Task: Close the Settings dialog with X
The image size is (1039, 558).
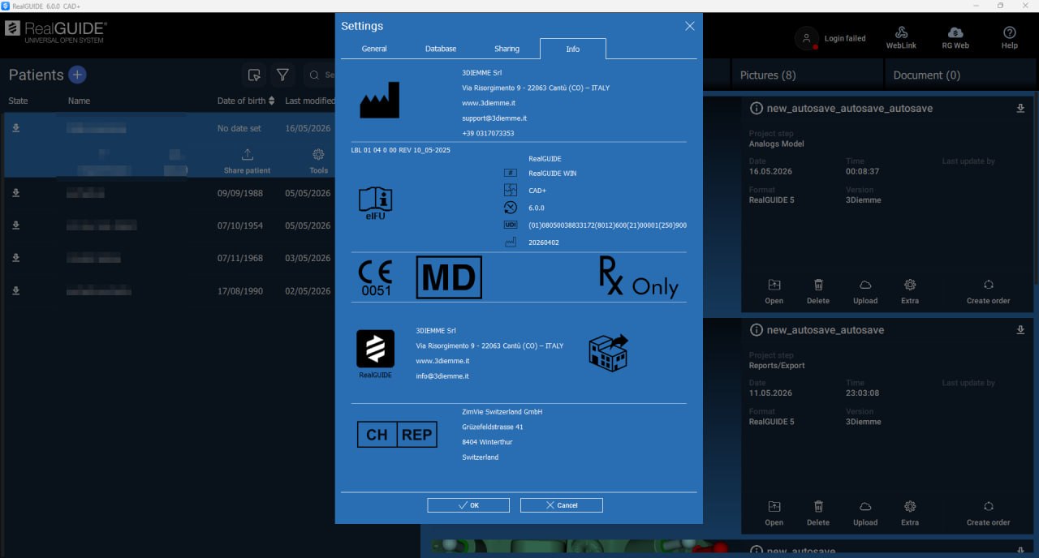Action: point(690,26)
